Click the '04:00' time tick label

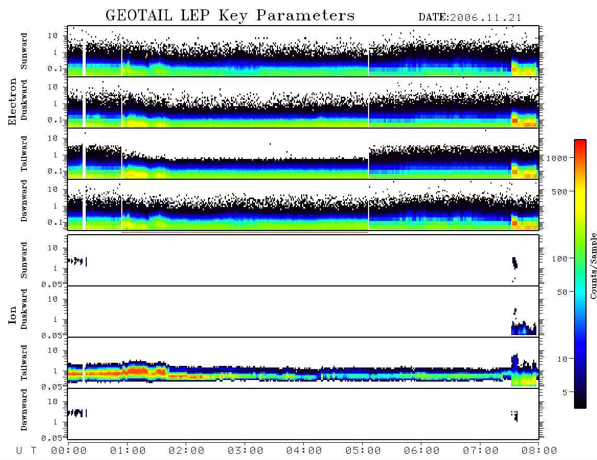(x=304, y=451)
